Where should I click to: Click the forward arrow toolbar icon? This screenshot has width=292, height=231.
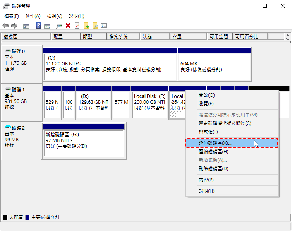[14, 26]
